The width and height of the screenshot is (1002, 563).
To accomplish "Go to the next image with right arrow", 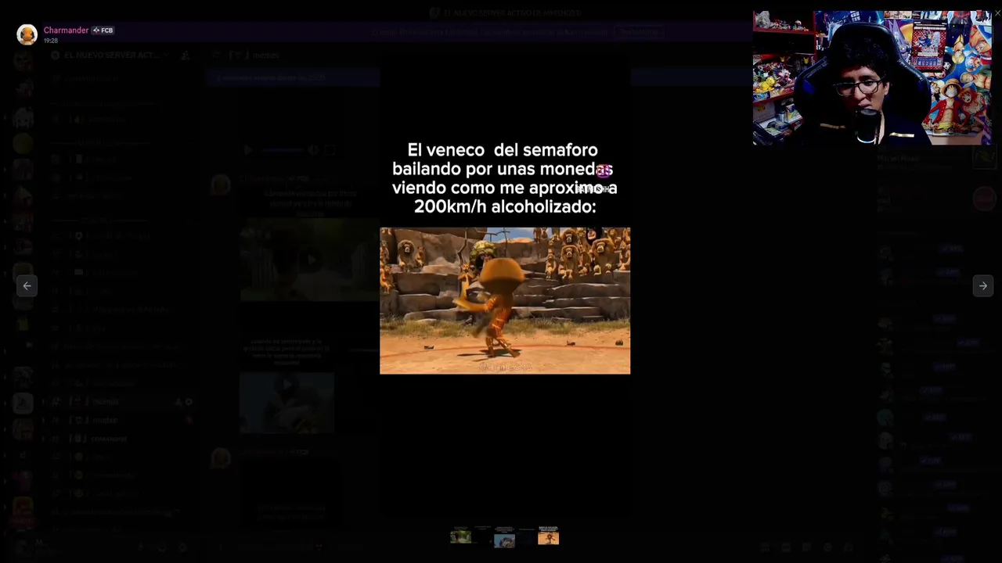I will click(x=982, y=286).
